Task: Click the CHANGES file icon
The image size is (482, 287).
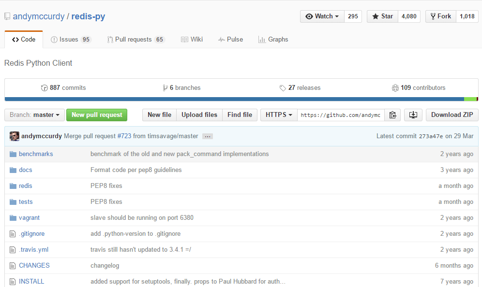Action: pyautogui.click(x=13, y=266)
